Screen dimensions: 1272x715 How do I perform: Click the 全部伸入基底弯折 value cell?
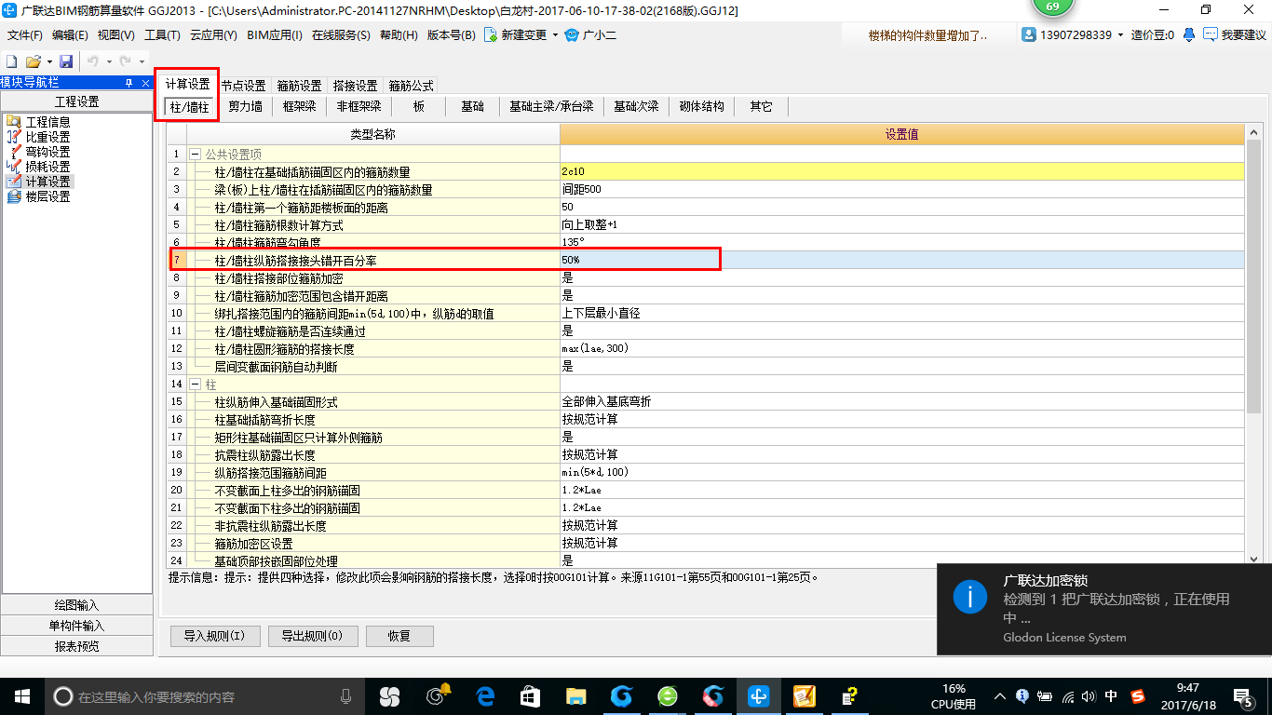coord(901,401)
